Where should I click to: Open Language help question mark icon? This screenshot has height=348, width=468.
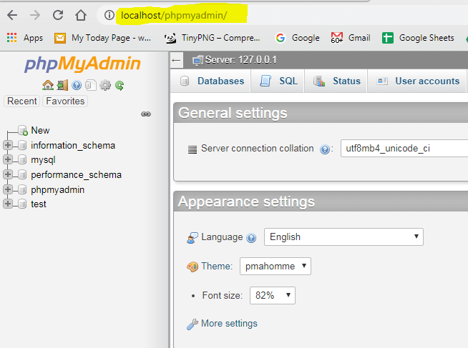point(251,238)
